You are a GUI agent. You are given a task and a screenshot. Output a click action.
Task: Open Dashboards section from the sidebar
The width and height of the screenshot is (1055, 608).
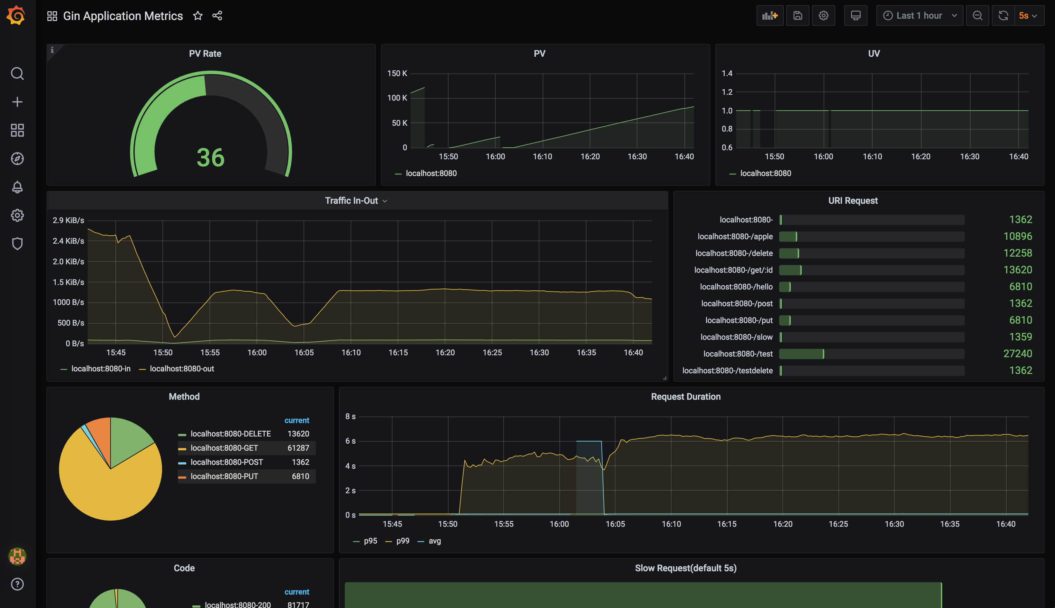tap(17, 130)
